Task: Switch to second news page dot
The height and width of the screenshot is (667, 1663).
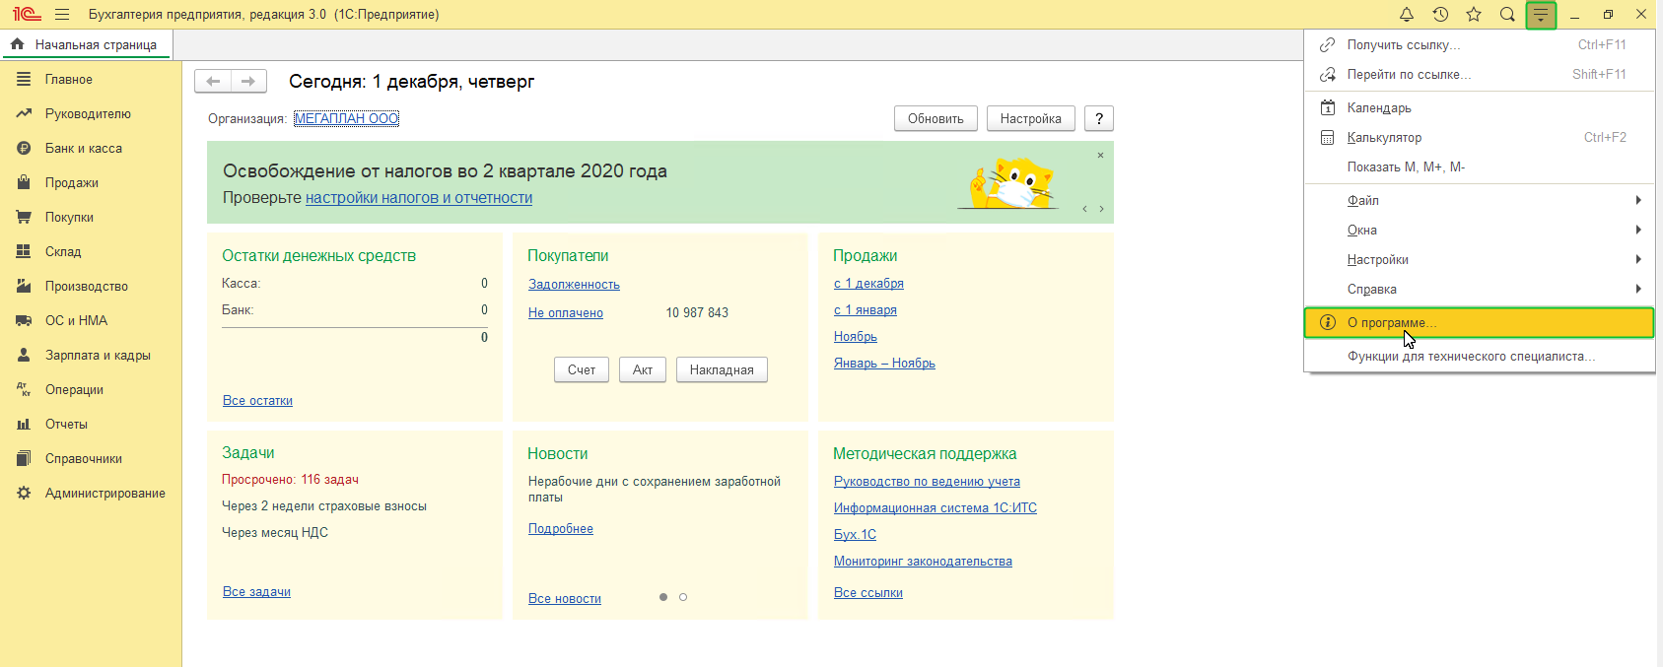Action: 683,597
